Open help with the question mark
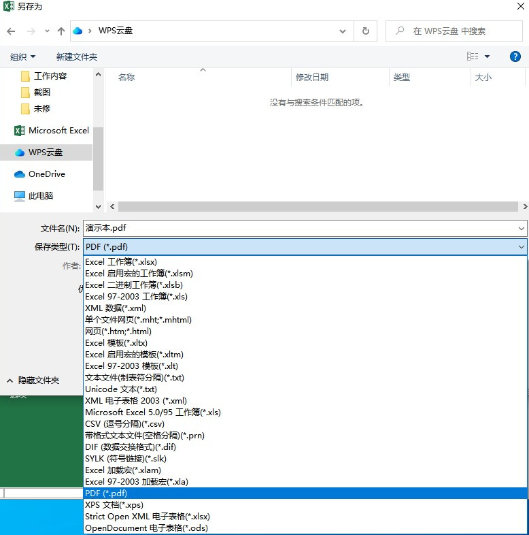 pos(515,56)
